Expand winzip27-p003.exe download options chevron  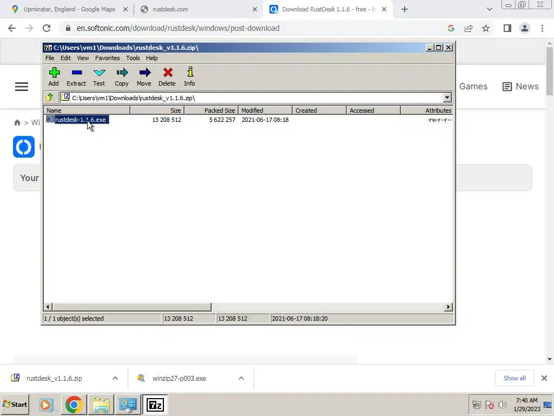coord(241,378)
